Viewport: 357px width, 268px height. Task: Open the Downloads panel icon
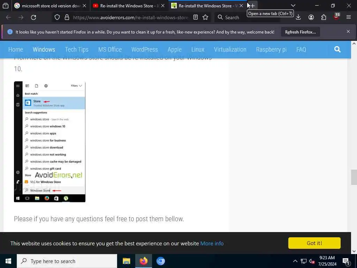point(298,17)
